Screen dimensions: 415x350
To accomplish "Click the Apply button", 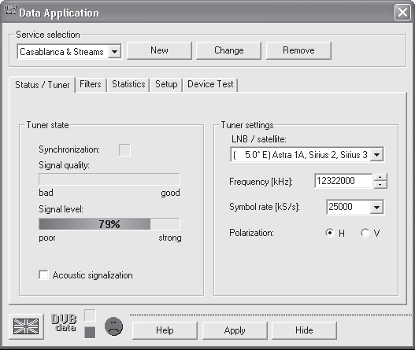I will coord(235,330).
